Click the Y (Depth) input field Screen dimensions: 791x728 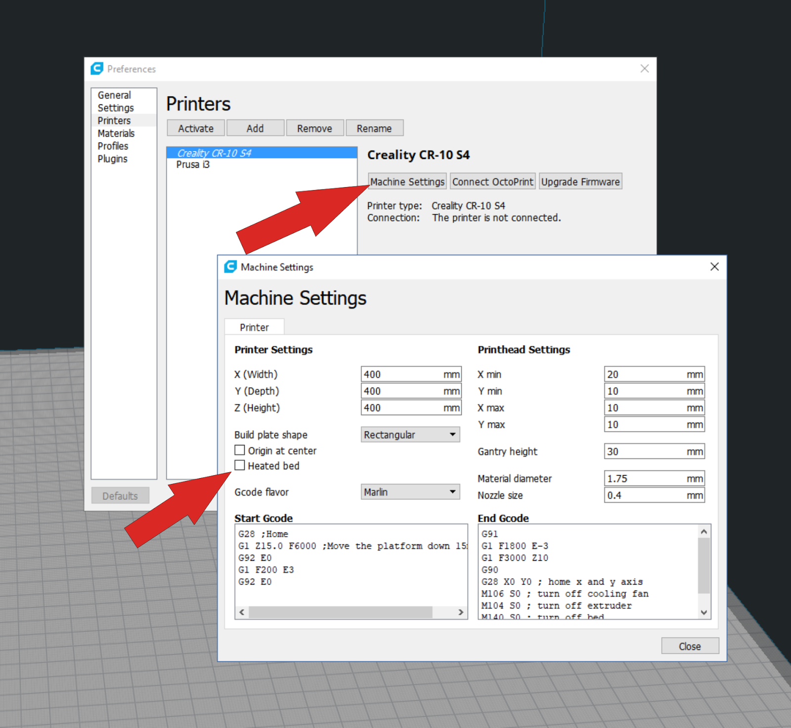coord(411,391)
